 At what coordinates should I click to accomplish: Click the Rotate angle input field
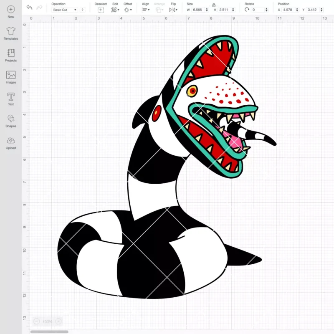[258, 10]
